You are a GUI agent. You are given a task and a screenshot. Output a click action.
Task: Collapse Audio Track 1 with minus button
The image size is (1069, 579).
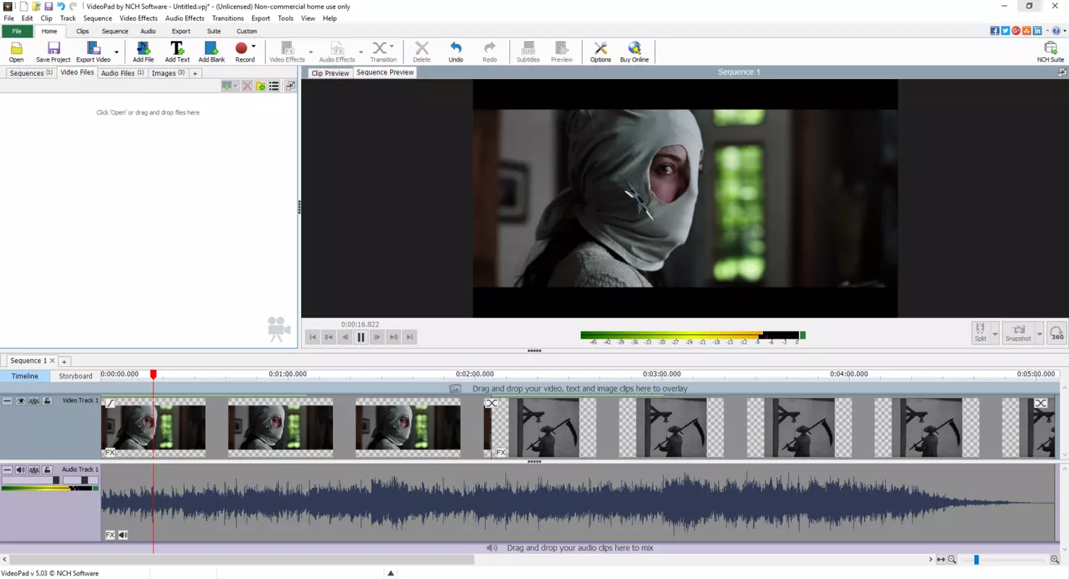pos(7,470)
